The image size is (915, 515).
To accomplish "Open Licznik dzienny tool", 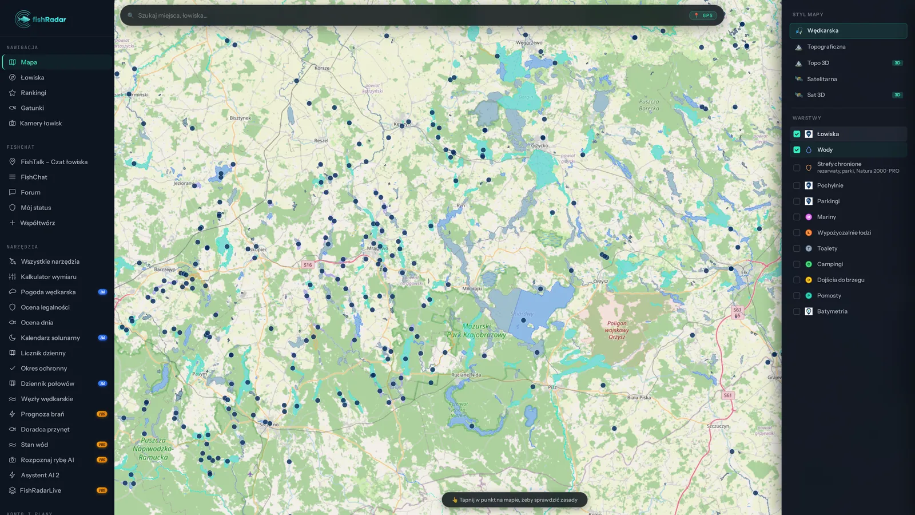I will pyautogui.click(x=56, y=353).
